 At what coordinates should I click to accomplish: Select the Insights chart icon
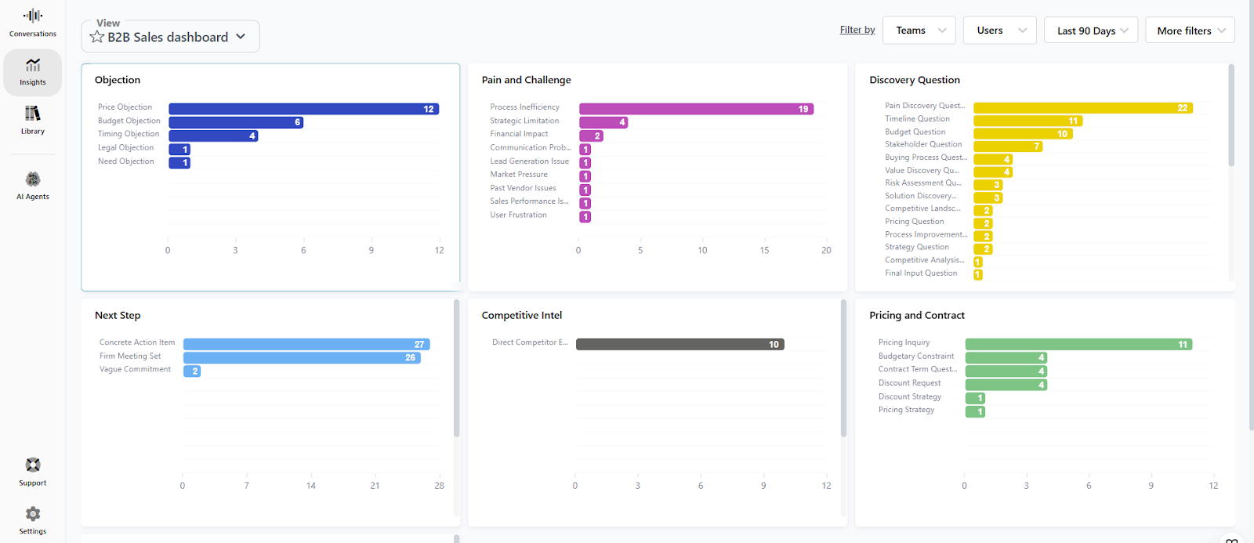tap(33, 65)
